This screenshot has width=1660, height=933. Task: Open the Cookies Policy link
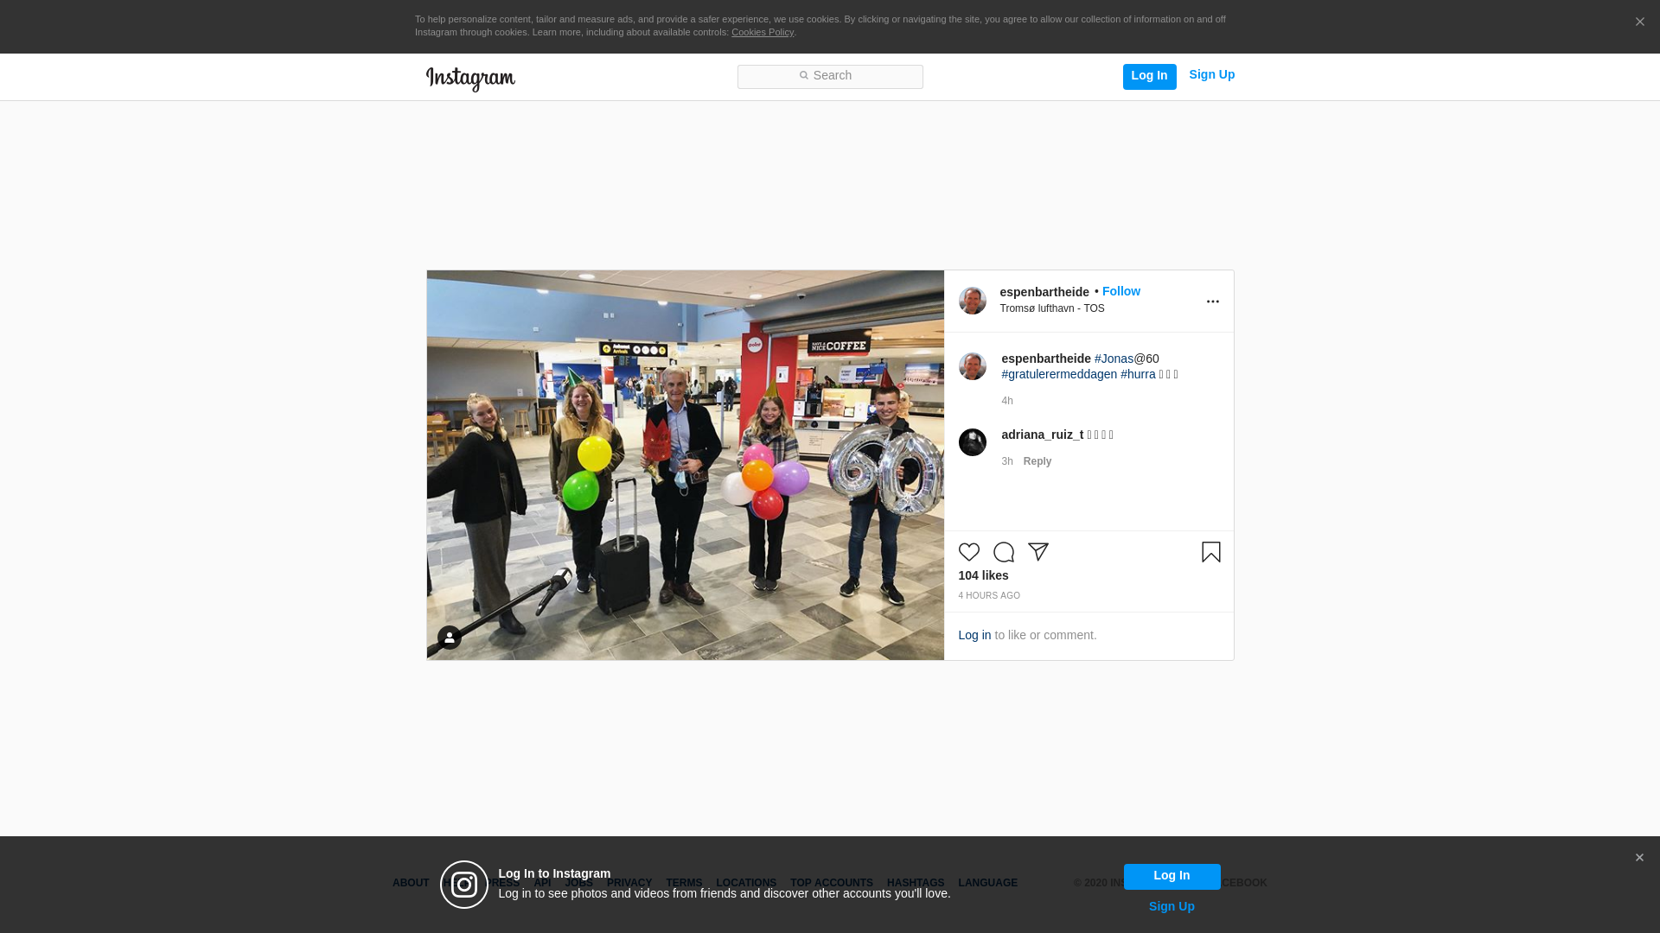pyautogui.click(x=762, y=32)
